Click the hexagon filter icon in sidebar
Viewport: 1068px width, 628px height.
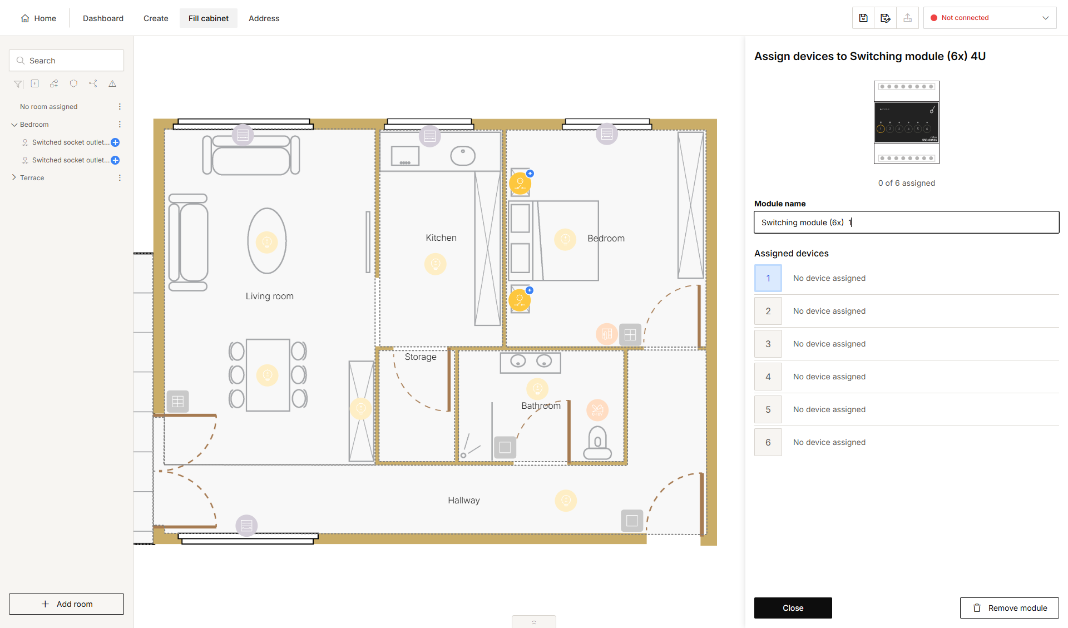tap(73, 83)
